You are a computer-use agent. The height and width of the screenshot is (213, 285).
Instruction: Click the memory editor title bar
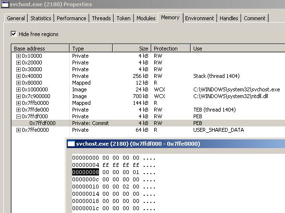coord(176,144)
